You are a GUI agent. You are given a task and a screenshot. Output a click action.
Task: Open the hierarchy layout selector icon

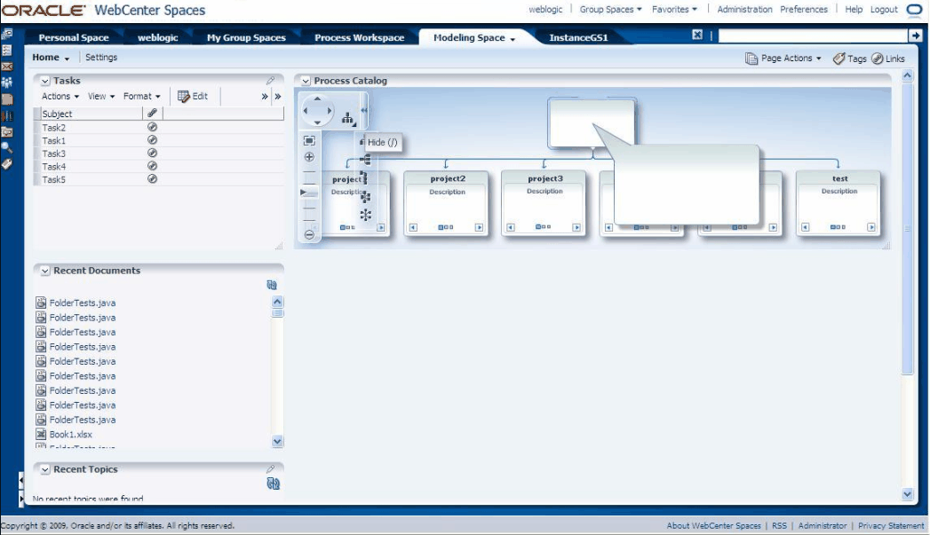click(x=348, y=119)
